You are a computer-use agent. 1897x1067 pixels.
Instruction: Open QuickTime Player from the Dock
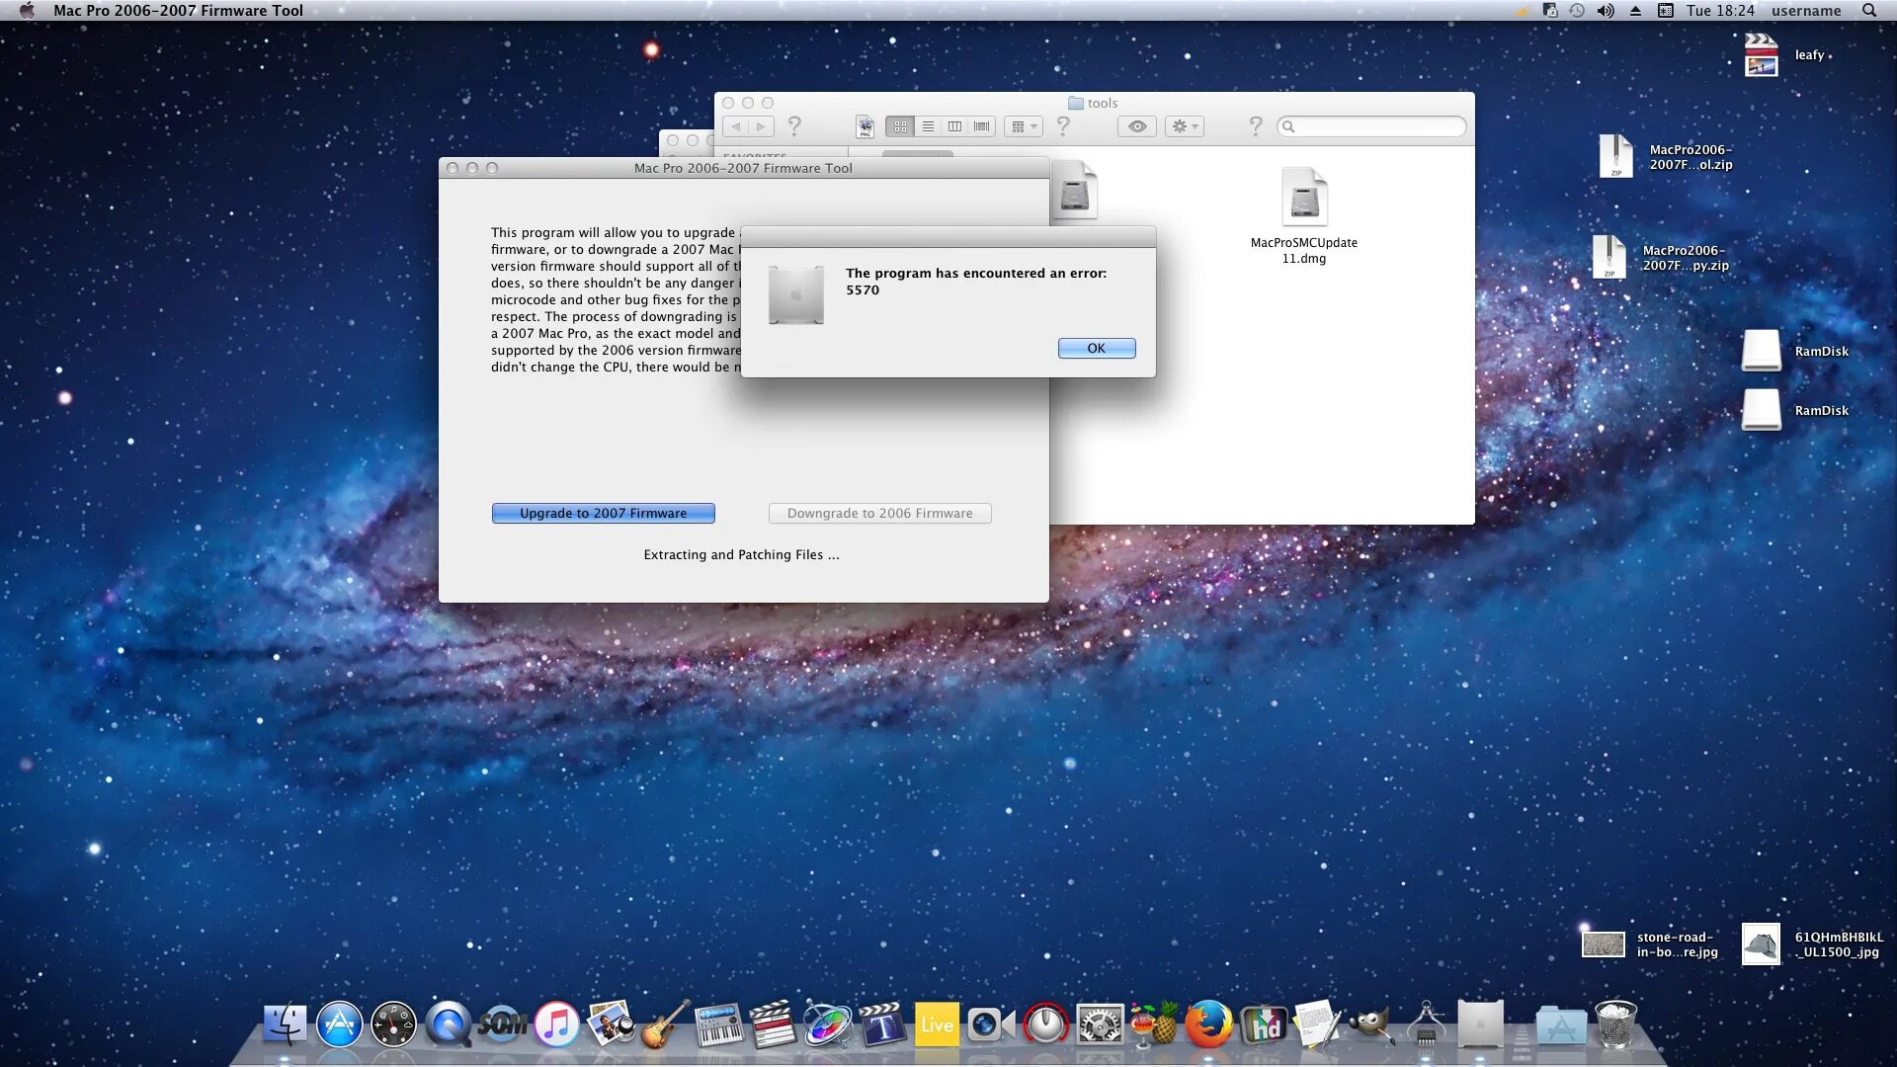[x=448, y=1025]
